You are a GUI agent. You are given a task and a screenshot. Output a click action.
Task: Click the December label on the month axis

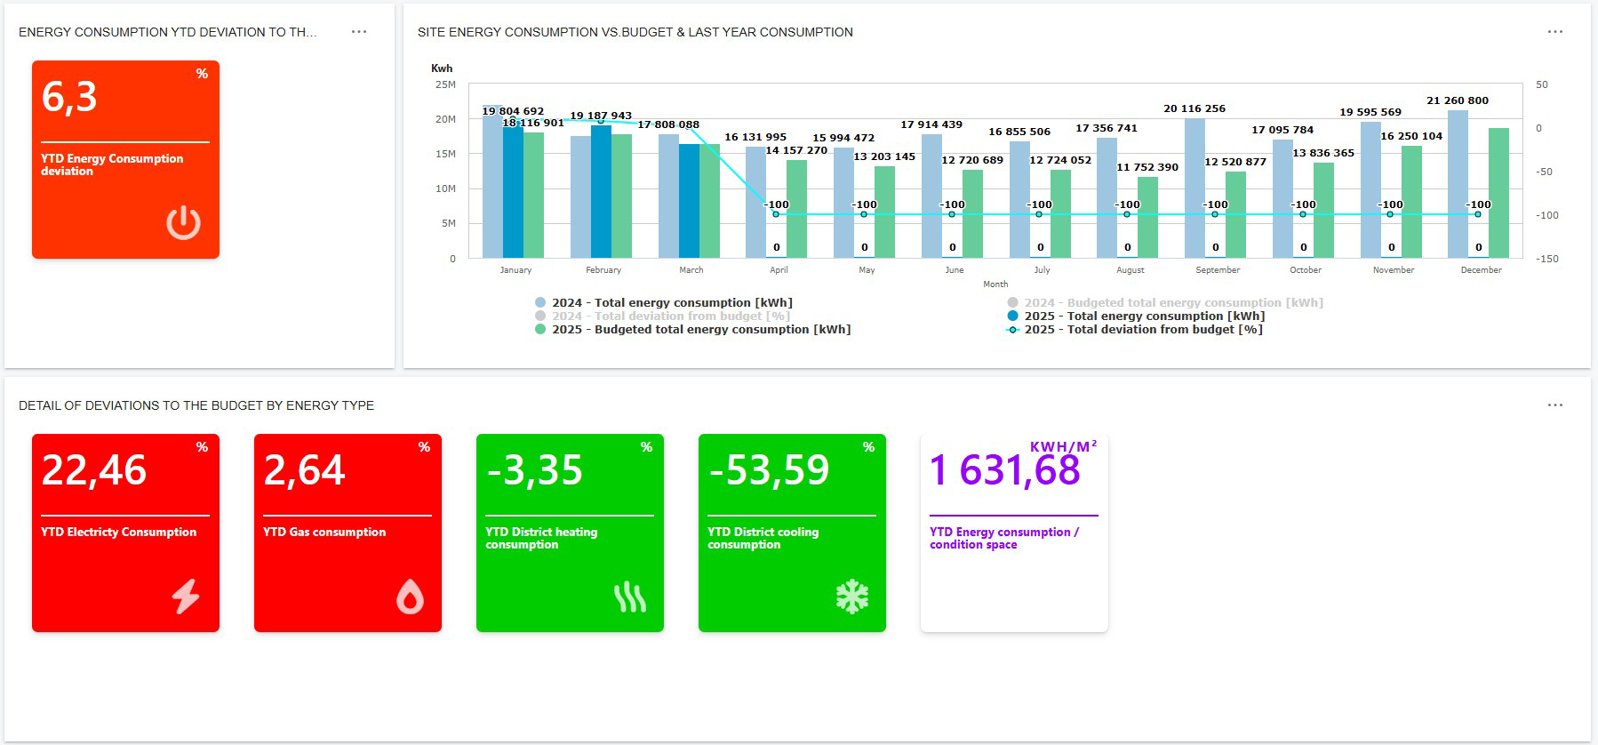click(x=1481, y=270)
